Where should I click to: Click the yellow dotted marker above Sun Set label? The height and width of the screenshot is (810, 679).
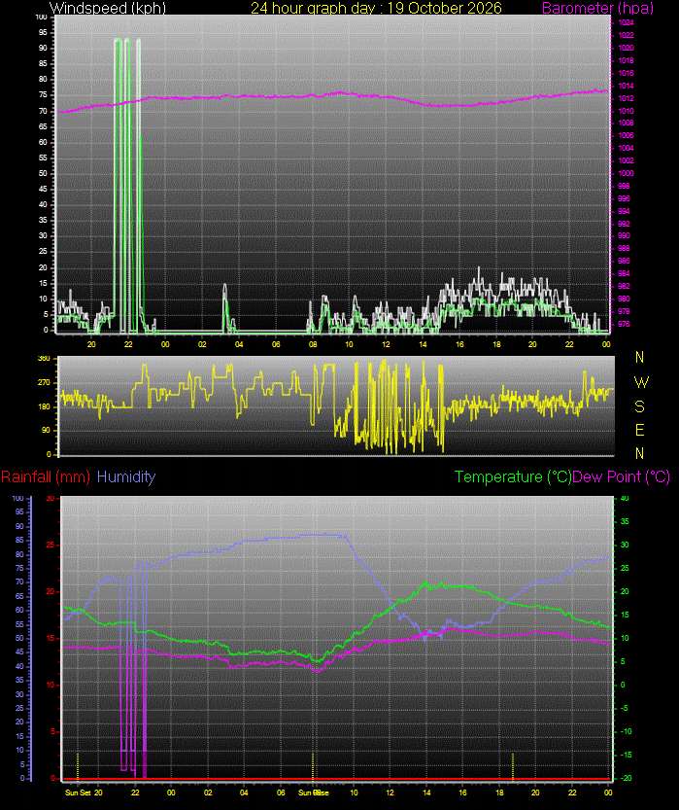78,766
